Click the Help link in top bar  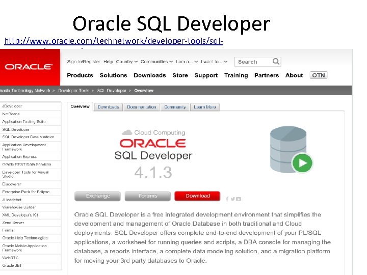(108, 62)
